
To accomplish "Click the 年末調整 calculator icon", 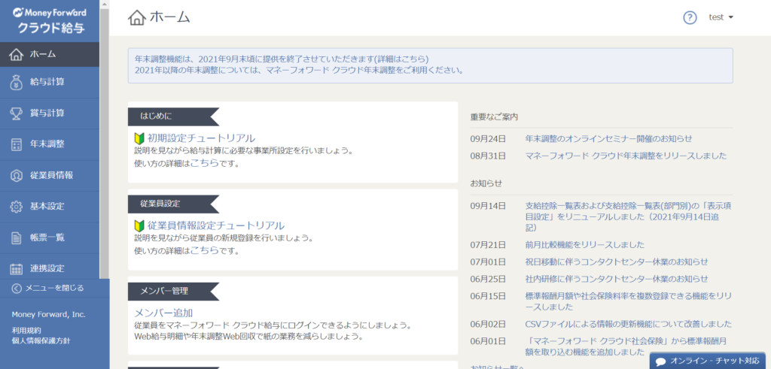I will pyautogui.click(x=17, y=144).
